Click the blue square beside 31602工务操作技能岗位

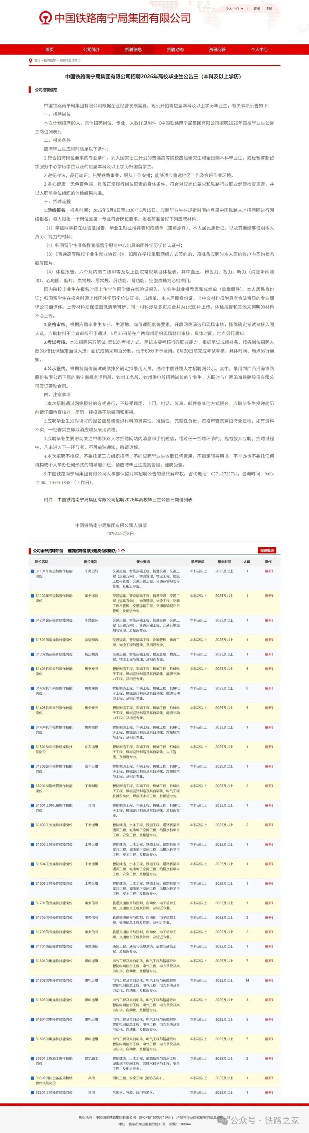pos(32,825)
